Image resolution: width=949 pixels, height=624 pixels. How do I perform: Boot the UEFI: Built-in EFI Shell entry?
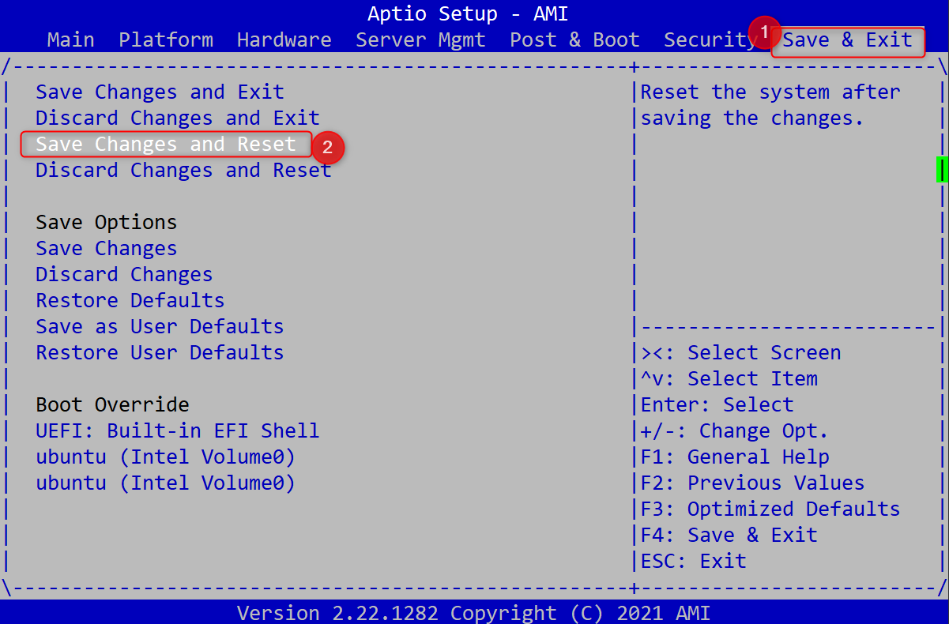tap(178, 431)
